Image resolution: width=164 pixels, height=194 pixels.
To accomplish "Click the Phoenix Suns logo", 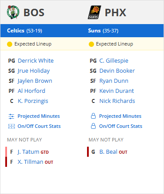I will tap(94, 12).
